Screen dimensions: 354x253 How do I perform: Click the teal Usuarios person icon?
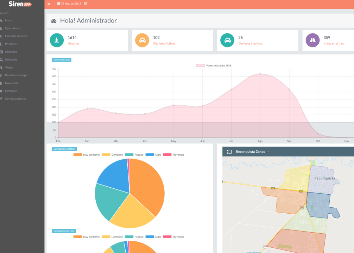[57, 40]
